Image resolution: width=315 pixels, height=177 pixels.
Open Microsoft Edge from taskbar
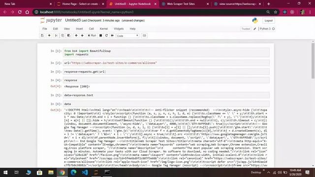73,173
